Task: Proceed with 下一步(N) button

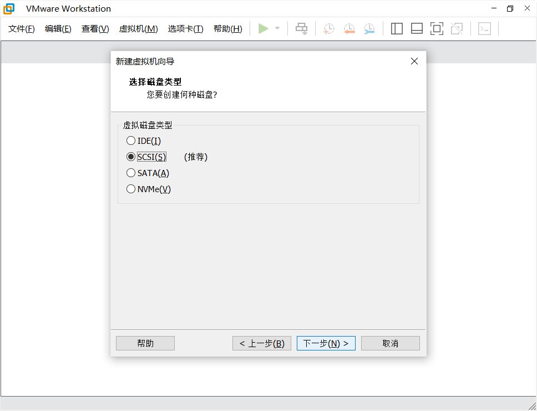Action: tap(326, 343)
